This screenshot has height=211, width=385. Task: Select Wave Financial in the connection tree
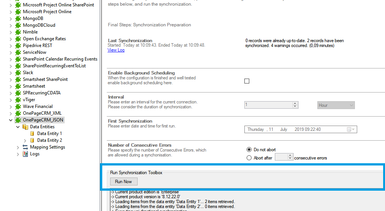point(38,106)
